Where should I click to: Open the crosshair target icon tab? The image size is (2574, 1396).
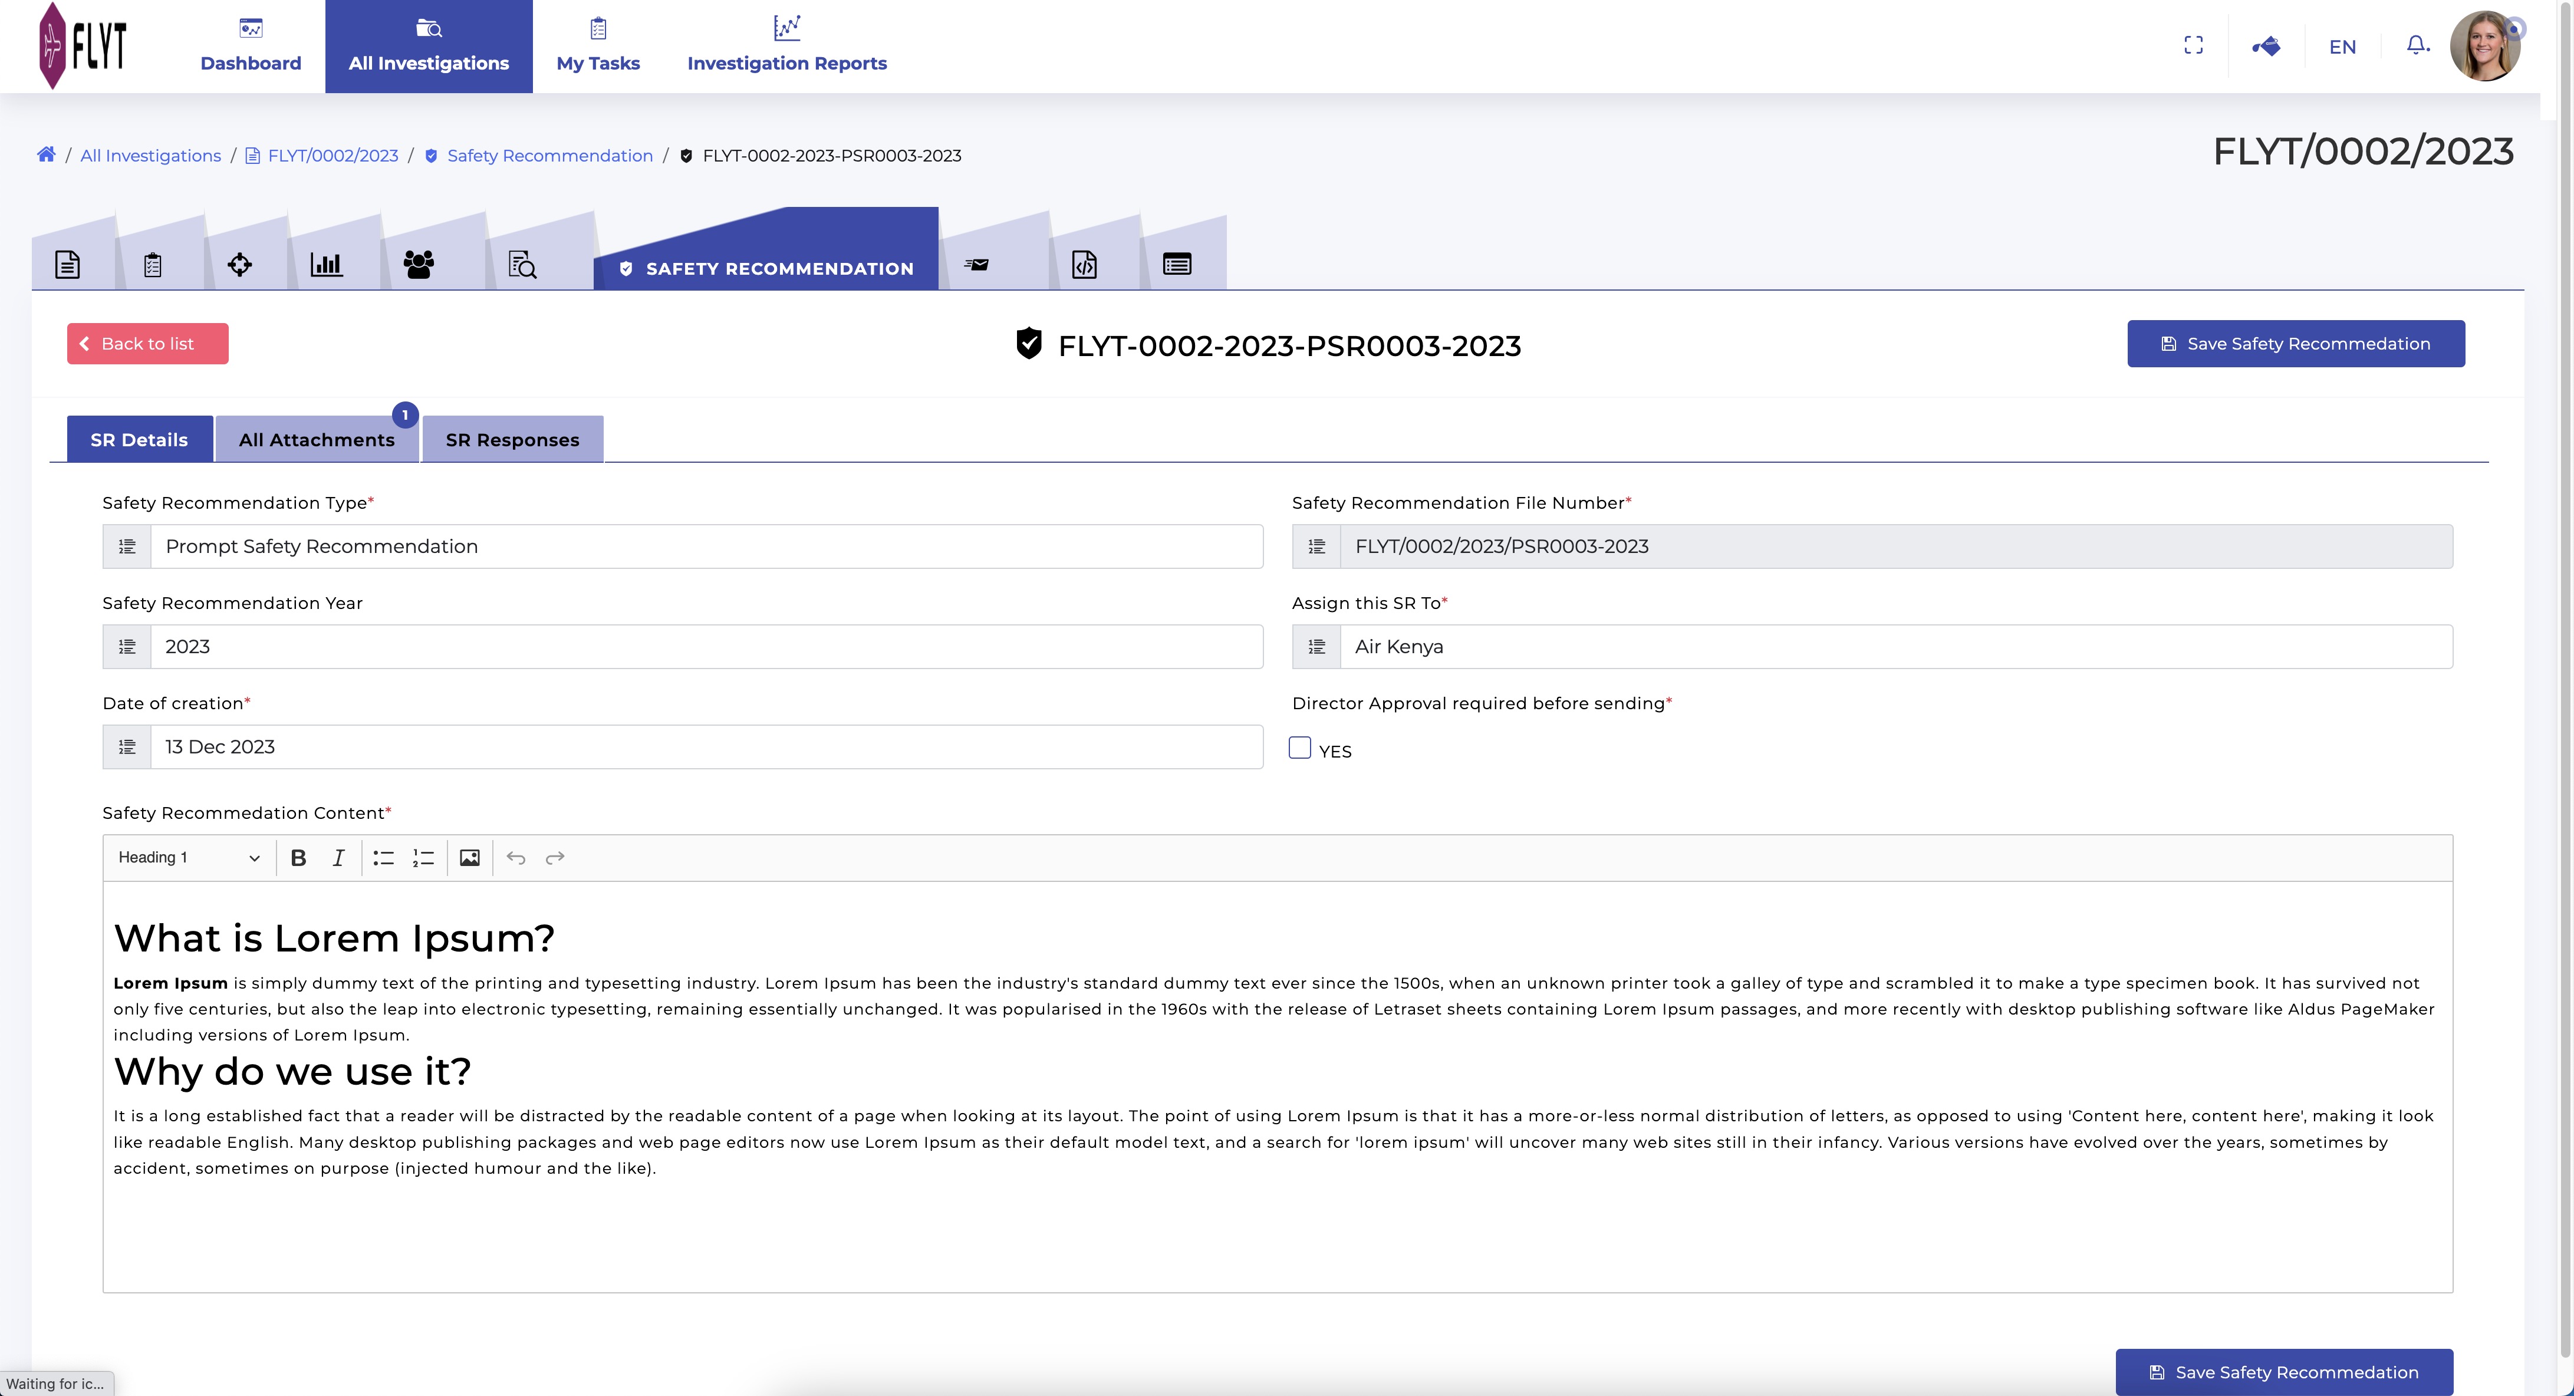pyautogui.click(x=240, y=265)
